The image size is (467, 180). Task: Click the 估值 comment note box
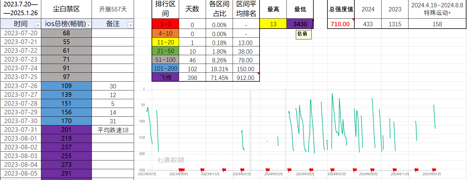coord(303,34)
